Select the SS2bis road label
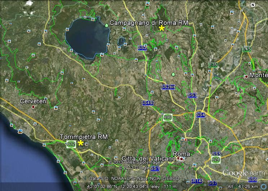 point(168,87)
